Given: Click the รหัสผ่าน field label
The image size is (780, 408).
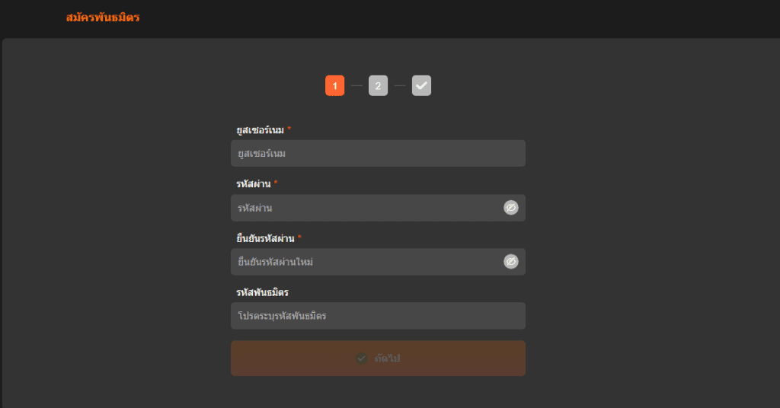Looking at the screenshot, I should [x=253, y=184].
